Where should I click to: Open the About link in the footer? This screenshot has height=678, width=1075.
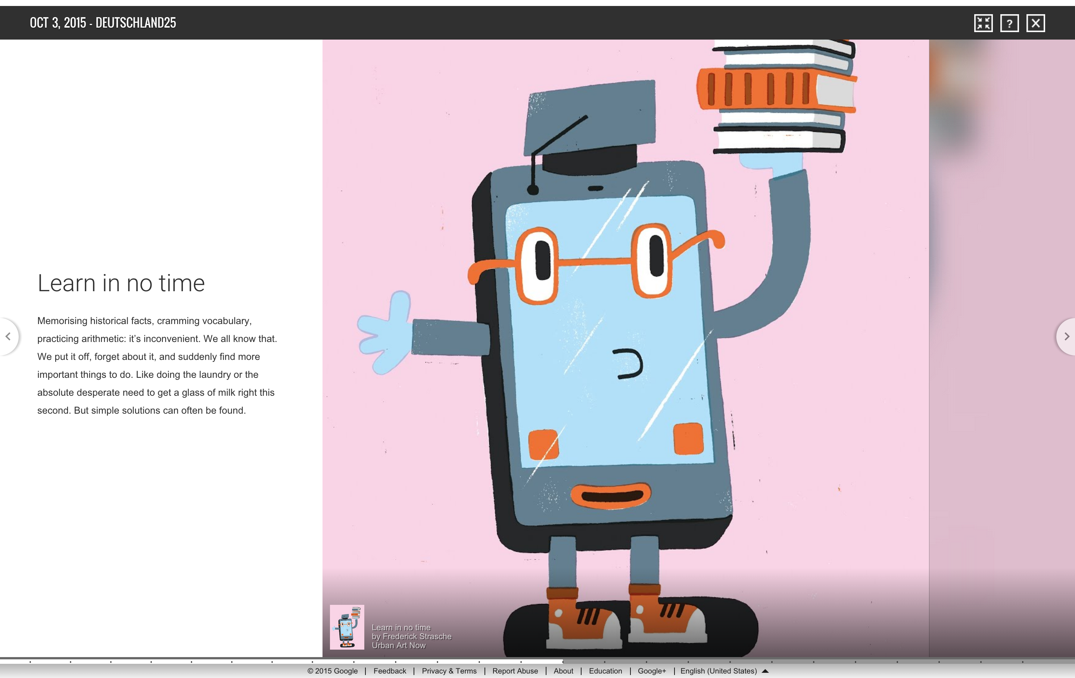pyautogui.click(x=563, y=671)
